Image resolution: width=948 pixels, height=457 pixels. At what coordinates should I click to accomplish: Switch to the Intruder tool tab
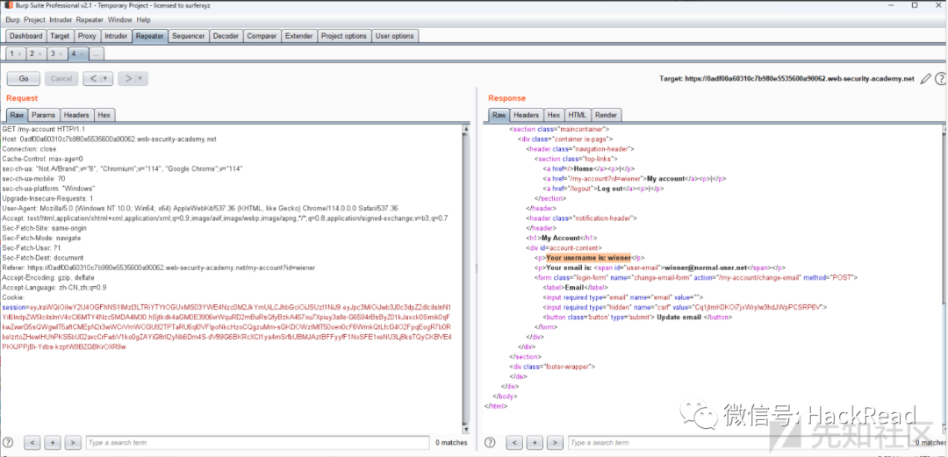(116, 36)
